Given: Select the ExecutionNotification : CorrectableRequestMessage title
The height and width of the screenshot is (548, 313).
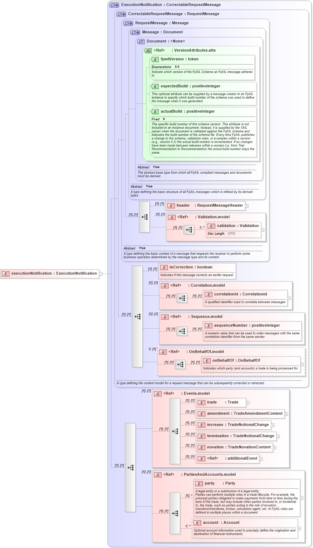Looking at the screenshot, I should click(x=171, y=5).
